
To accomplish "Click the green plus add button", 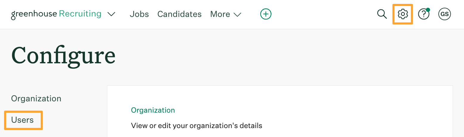I will click(266, 14).
